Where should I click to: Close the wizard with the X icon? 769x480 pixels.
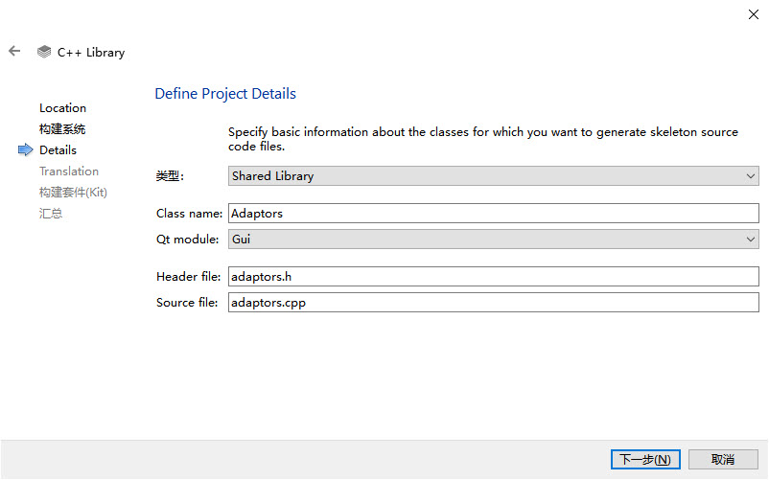click(x=754, y=14)
